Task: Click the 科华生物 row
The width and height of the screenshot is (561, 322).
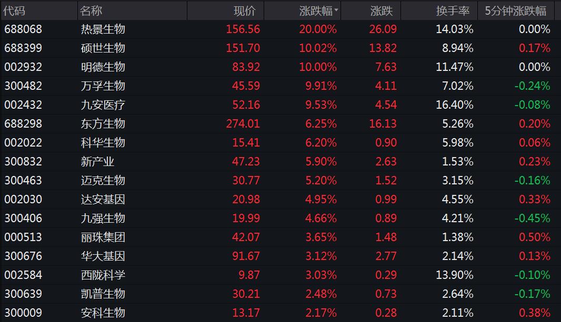Action: coord(103,143)
